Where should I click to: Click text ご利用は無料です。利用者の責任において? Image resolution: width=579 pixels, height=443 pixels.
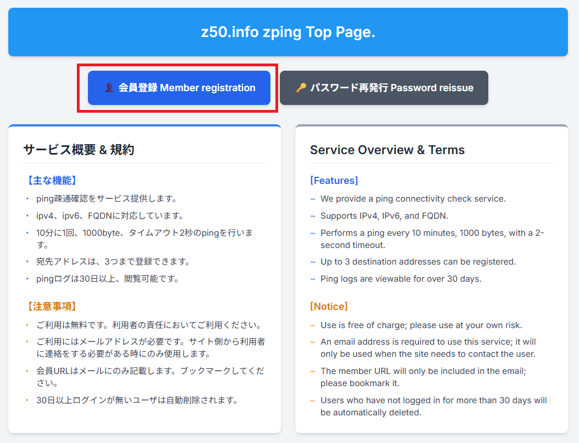pos(150,325)
